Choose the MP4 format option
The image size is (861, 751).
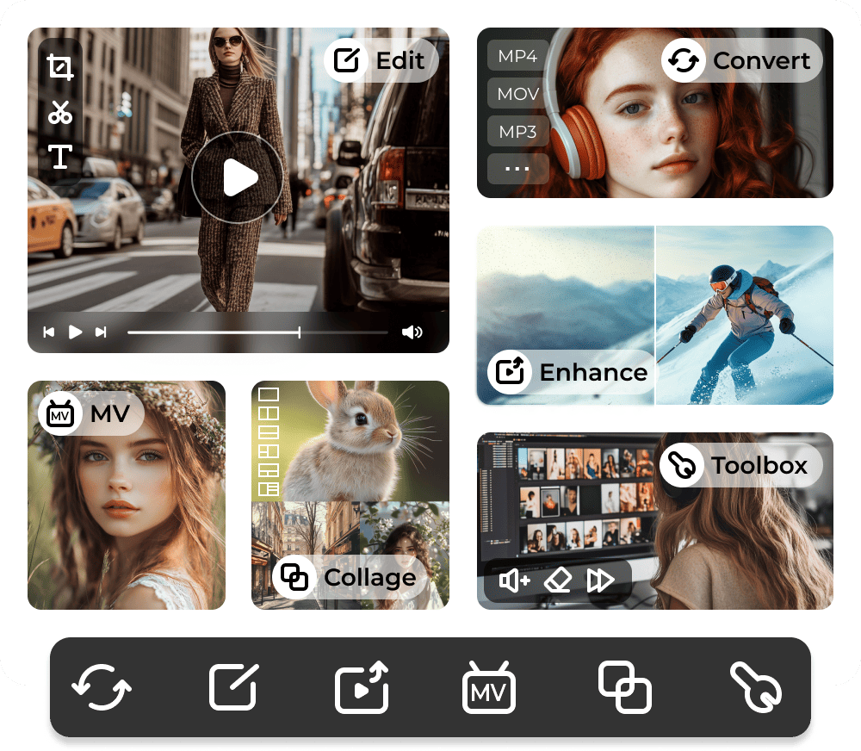click(517, 55)
